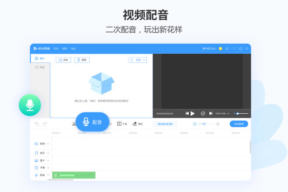The width and height of the screenshot is (288, 192).
Task: Undo the last edit
Action: tap(37, 124)
